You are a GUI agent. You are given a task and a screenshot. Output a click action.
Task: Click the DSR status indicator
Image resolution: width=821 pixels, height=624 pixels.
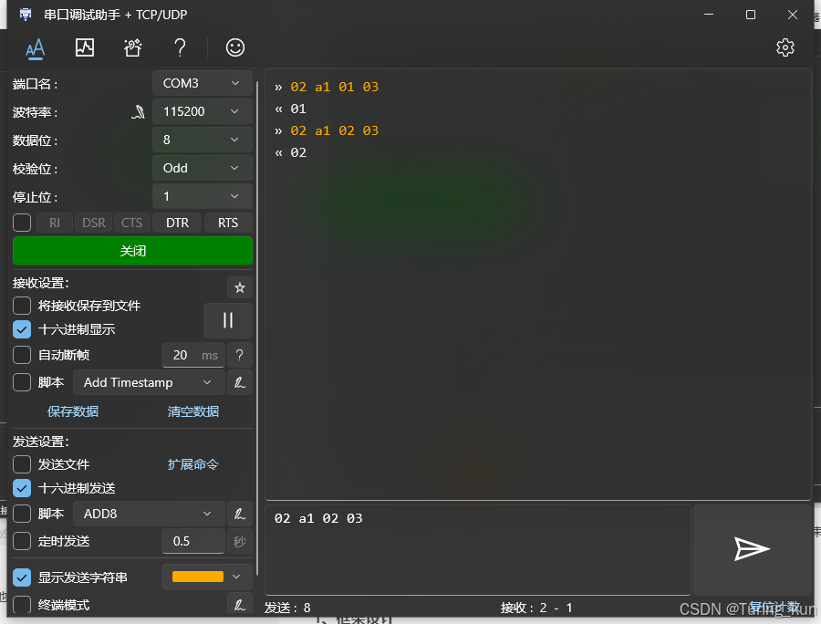tap(94, 223)
